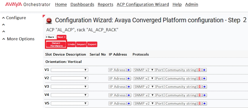Viewport: 248px width, 108px height.
Task: Open the V4 device selection dropdown
Action: [x=69, y=95]
